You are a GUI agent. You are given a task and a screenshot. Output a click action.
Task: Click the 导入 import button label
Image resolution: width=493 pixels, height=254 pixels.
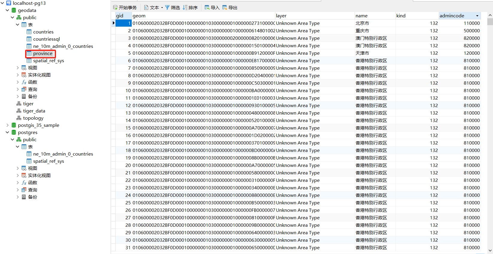(215, 7)
